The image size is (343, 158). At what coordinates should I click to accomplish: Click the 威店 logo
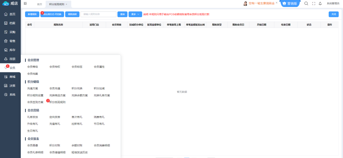[x=10, y=4]
